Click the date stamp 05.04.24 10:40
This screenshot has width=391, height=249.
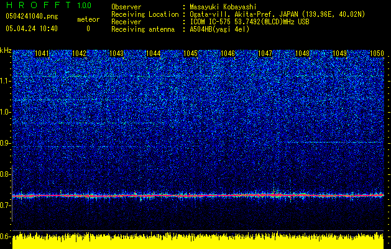click(32, 29)
